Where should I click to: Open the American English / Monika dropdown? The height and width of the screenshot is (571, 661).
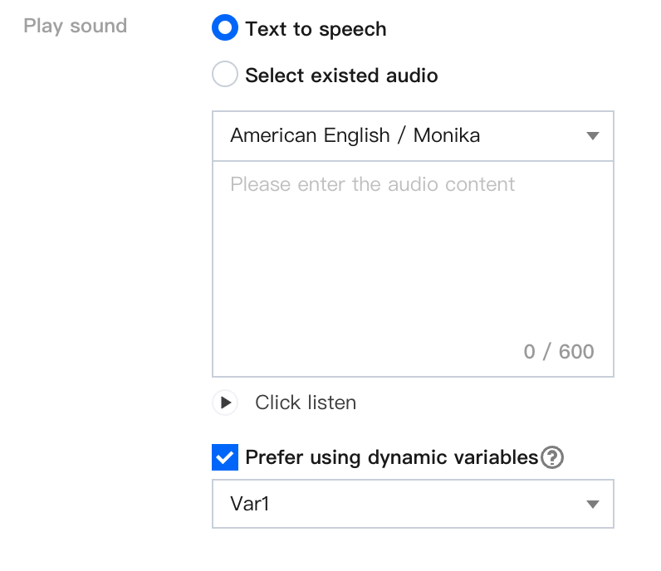[414, 135]
